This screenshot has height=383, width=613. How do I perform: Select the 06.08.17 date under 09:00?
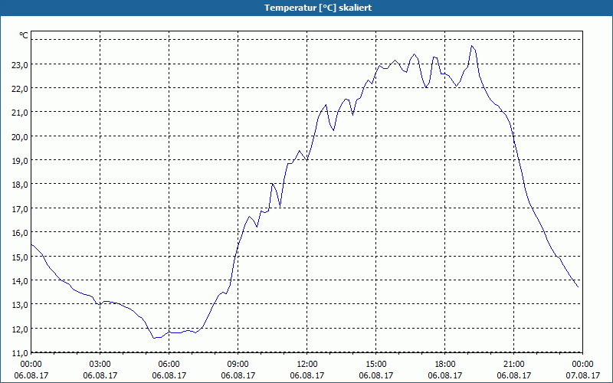click(x=238, y=375)
